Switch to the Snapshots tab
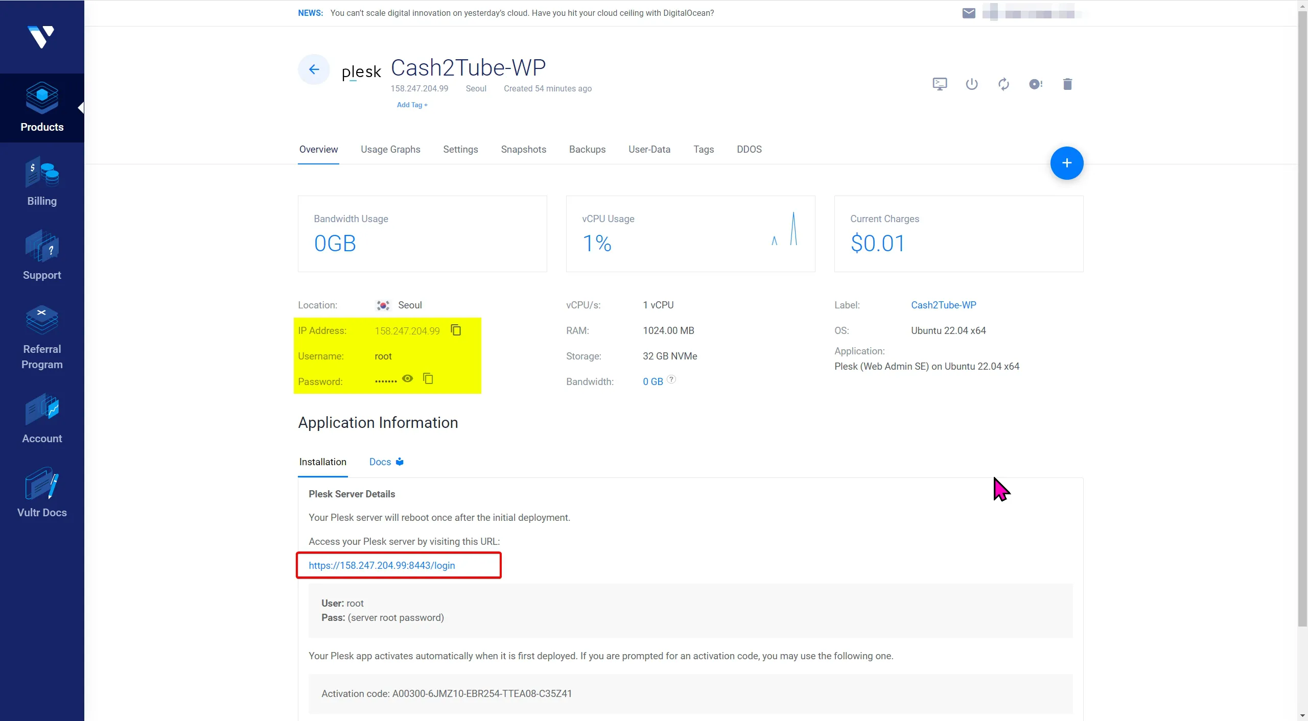Image resolution: width=1308 pixels, height=721 pixels. (523, 150)
